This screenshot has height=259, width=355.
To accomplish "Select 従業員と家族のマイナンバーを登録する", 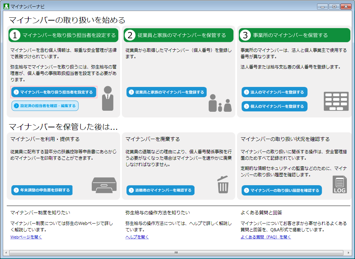I will [167, 92].
